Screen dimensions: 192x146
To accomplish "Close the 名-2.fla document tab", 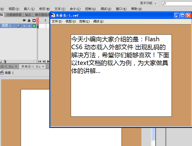I will [16, 66].
